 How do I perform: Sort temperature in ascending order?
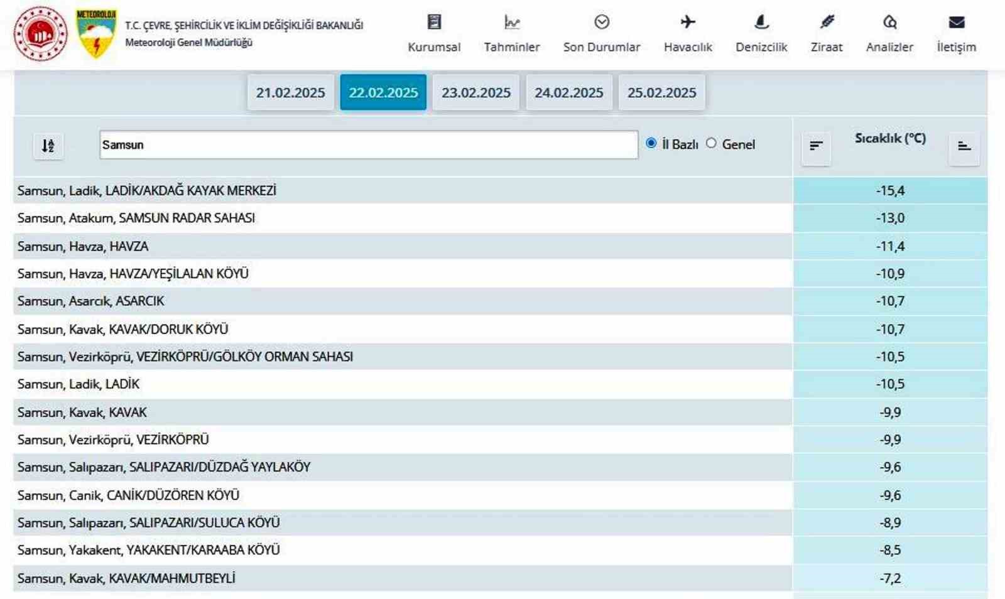coord(964,146)
